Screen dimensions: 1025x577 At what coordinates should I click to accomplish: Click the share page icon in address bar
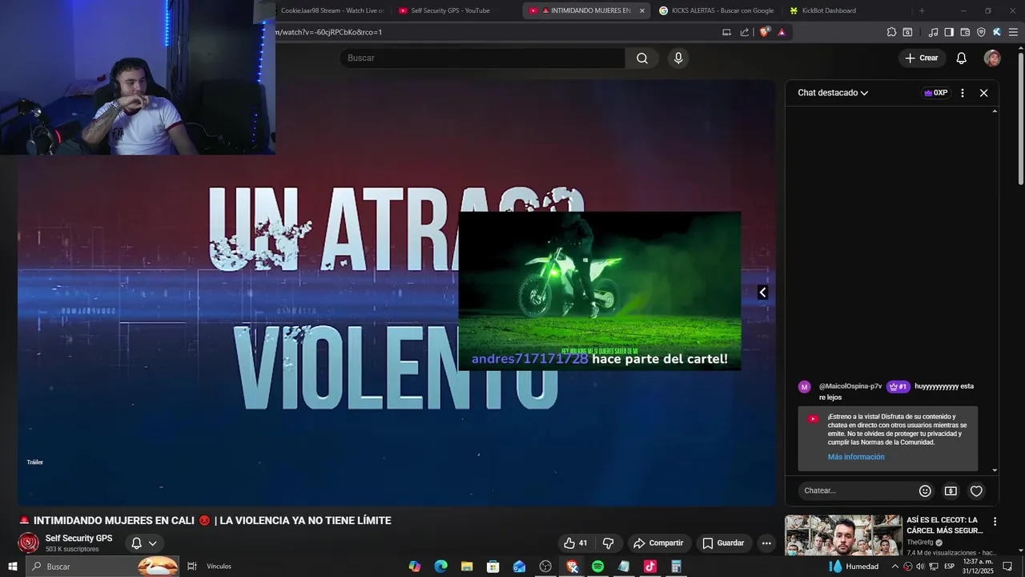[745, 32]
